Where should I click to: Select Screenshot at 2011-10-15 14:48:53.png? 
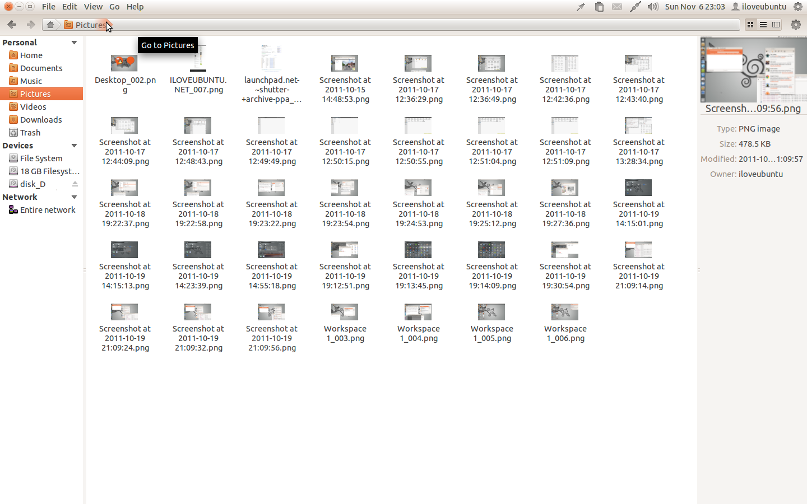pyautogui.click(x=345, y=80)
